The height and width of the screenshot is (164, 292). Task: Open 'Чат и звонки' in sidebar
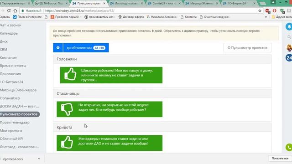10,25
